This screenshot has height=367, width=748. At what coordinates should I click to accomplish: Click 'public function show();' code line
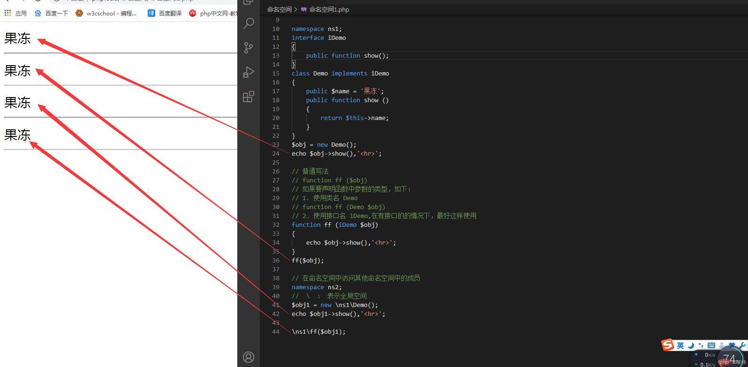coord(348,55)
